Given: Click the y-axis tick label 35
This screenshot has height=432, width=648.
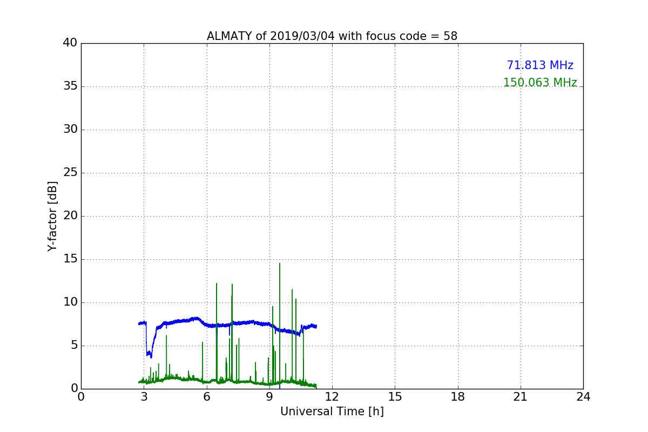Looking at the screenshot, I should (x=70, y=86).
